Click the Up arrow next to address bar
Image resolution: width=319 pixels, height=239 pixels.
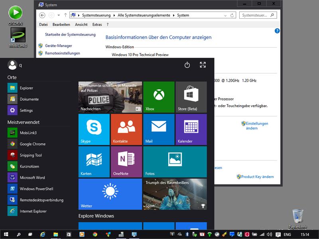pos(65,15)
